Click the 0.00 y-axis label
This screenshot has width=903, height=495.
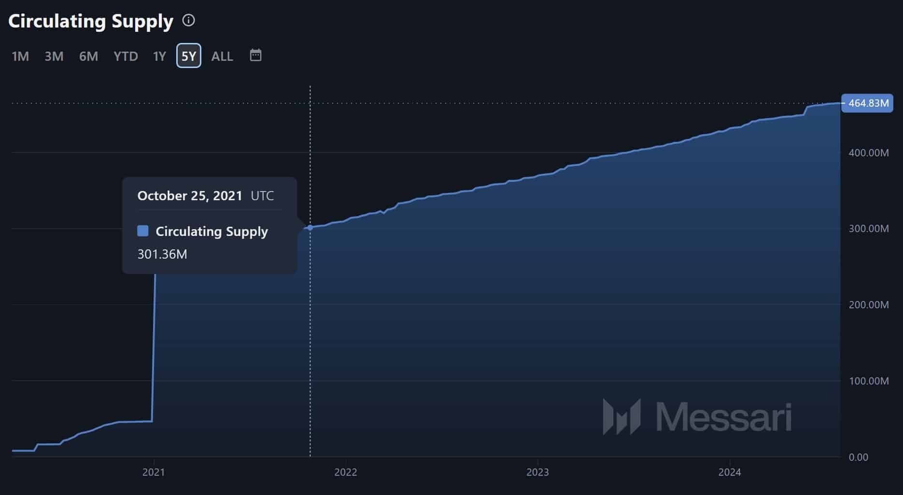point(859,457)
